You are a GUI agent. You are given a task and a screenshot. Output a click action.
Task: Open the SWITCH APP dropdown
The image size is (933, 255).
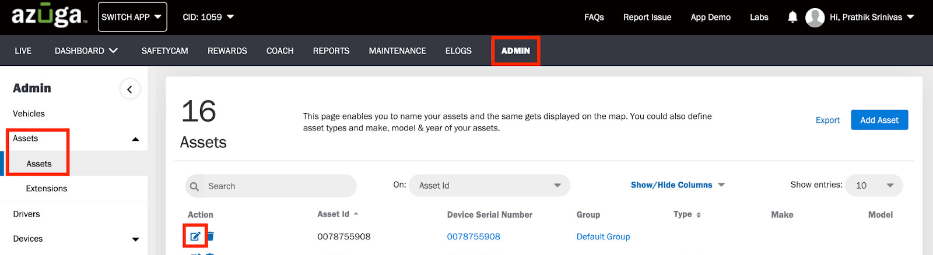[132, 17]
